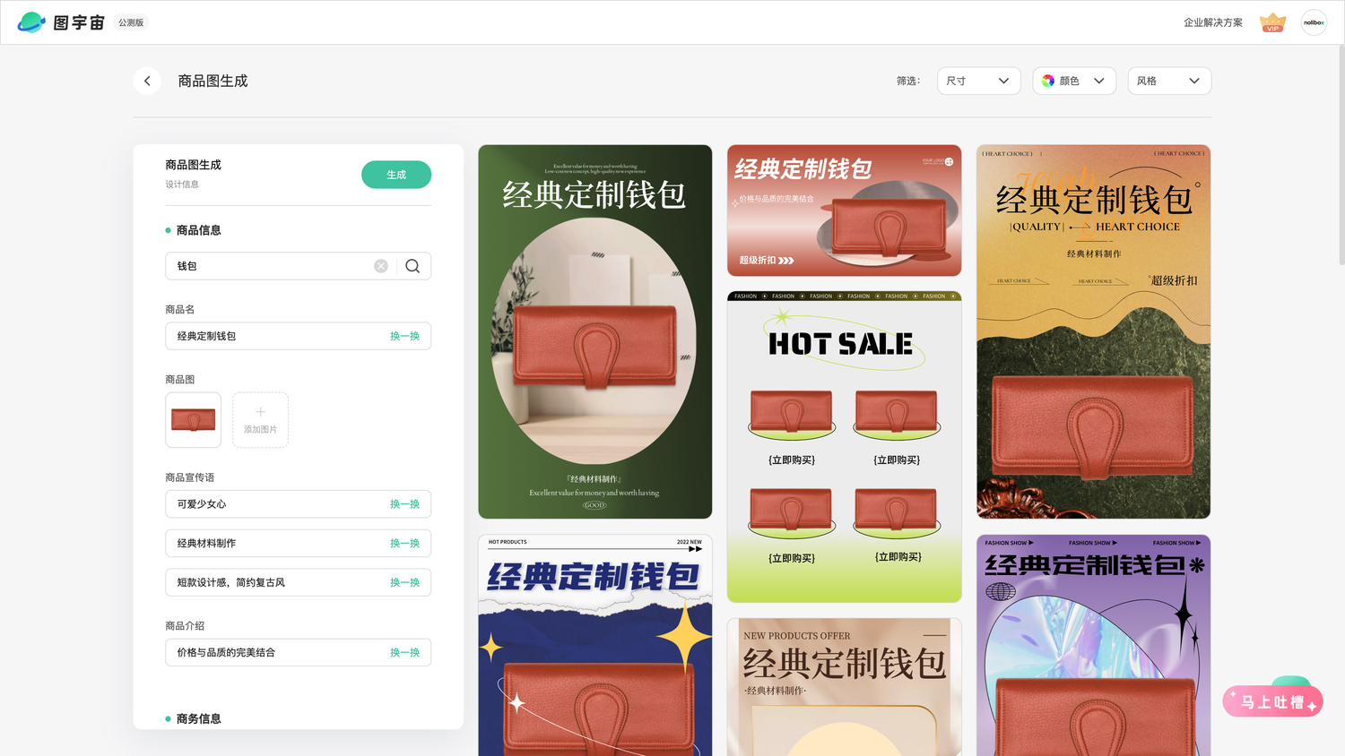Open the 颜色 color dropdown

[x=1074, y=81]
